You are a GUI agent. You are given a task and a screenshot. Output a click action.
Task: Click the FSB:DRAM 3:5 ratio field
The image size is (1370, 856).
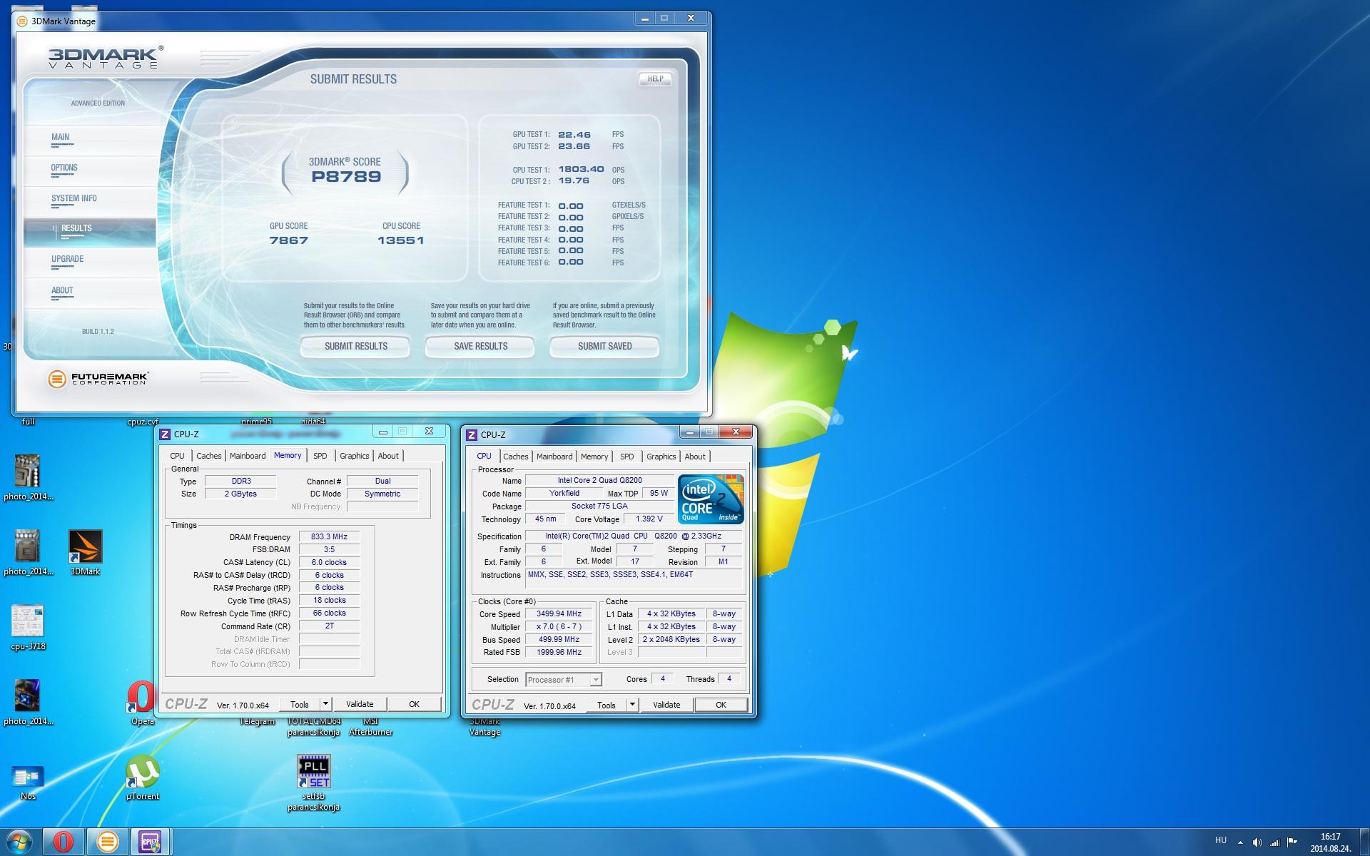(329, 549)
